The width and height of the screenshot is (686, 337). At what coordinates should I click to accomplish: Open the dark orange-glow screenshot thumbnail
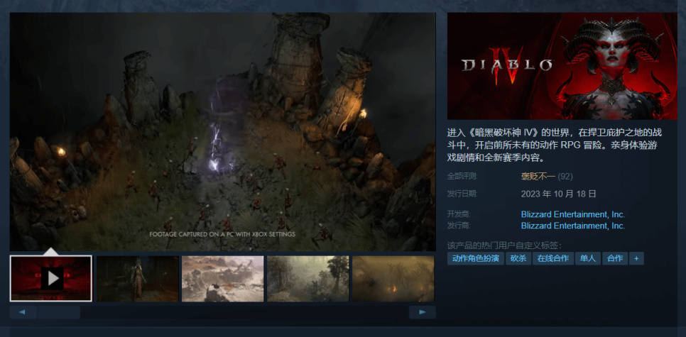point(393,279)
